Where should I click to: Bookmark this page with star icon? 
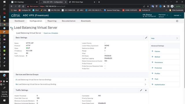coord(148,6)
